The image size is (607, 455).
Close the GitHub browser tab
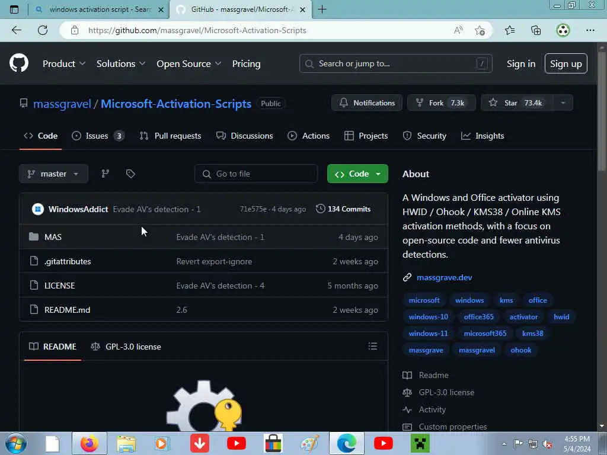(x=303, y=9)
